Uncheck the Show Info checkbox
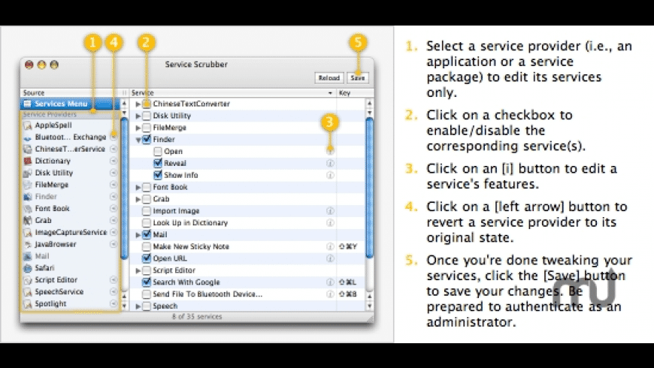This screenshot has width=654, height=368. pos(158,175)
